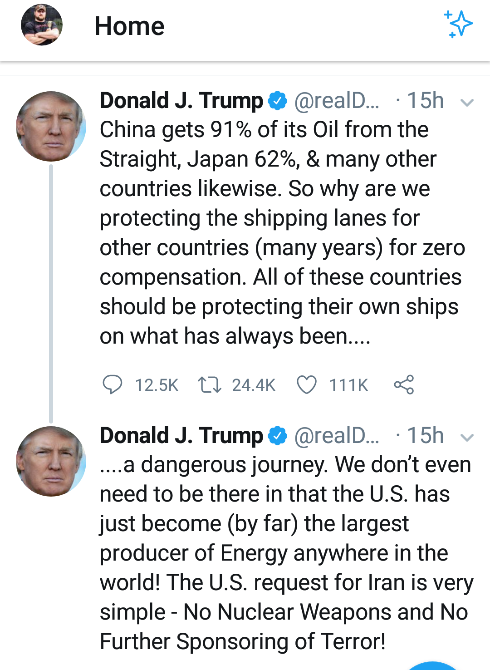Open Donald J. Trump name on second tweet
The height and width of the screenshot is (670, 490).
click(x=181, y=435)
